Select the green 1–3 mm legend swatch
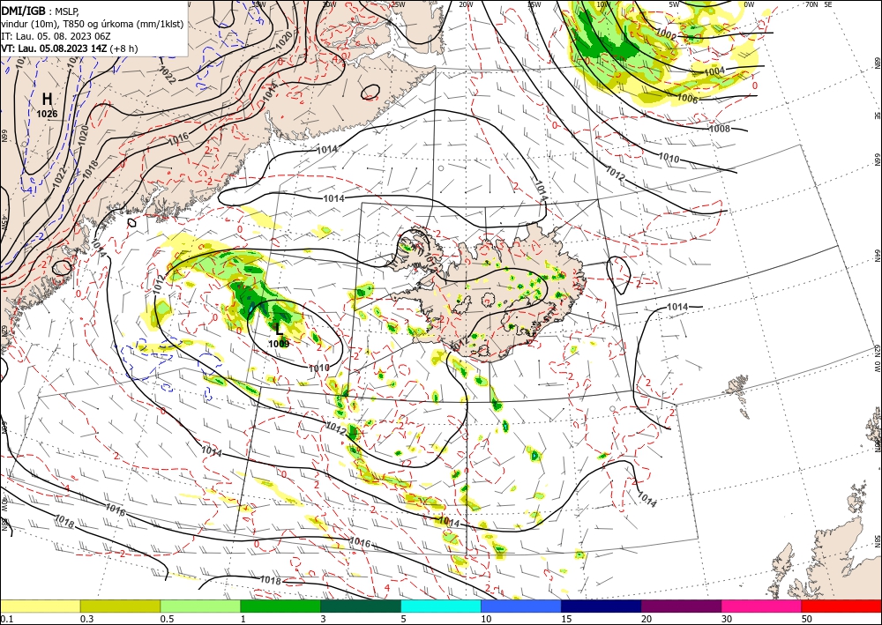The width and height of the screenshot is (882, 625). point(280,606)
